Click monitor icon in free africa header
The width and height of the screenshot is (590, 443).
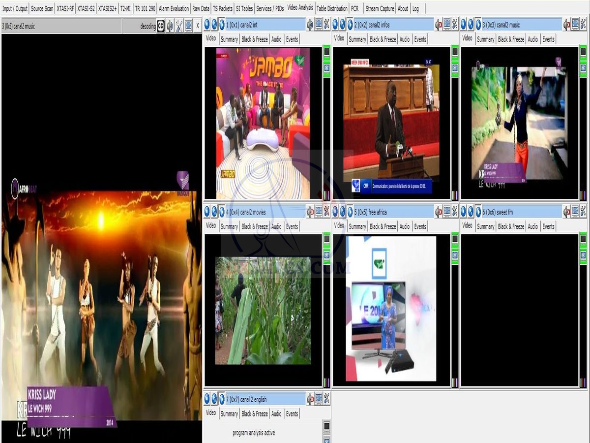coord(446,212)
